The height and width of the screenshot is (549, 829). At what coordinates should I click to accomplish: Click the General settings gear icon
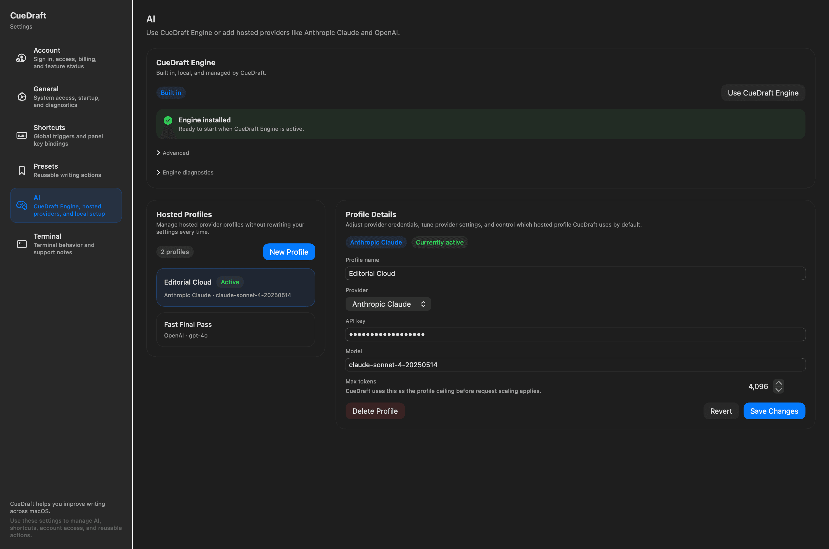coord(21,97)
